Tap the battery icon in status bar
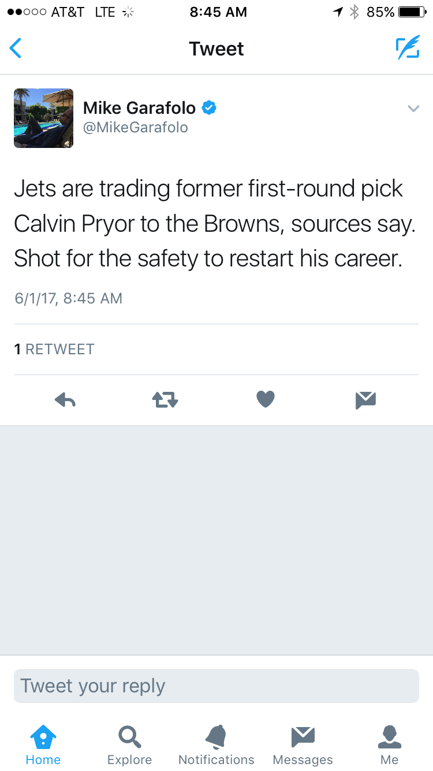Viewport: 433px width, 771px height. tap(411, 12)
